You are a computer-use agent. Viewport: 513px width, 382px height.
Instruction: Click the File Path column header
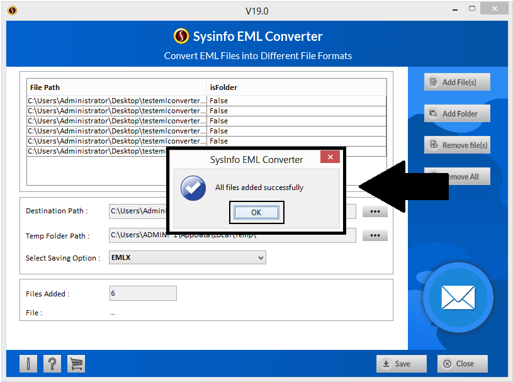click(x=116, y=87)
